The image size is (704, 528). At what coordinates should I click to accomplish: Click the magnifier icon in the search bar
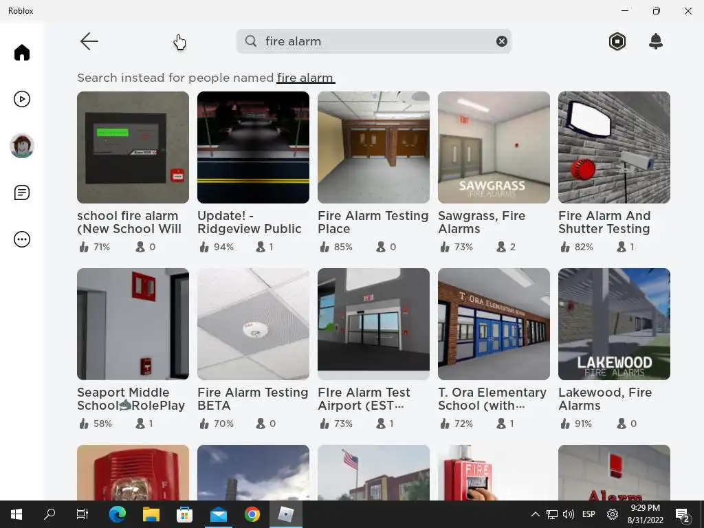[x=251, y=41]
